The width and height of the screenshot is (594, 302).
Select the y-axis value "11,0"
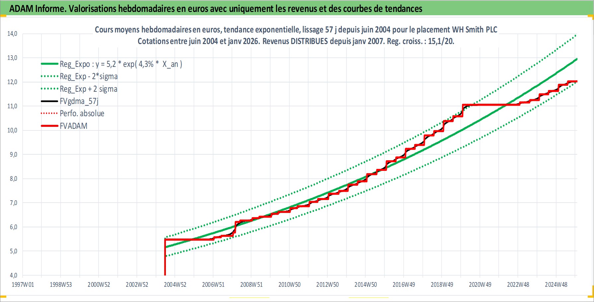click(x=12, y=106)
